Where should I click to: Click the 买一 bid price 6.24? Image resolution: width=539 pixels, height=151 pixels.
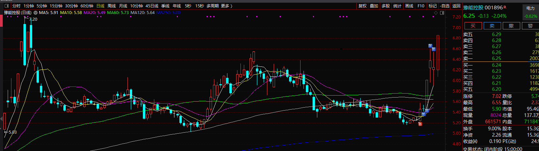coord(496,65)
